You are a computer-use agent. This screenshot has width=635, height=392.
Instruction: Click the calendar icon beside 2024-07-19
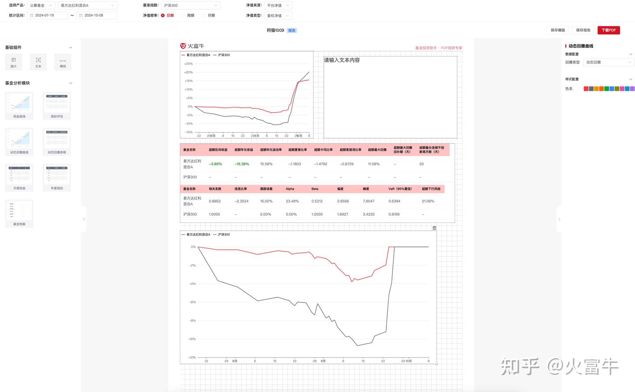click(x=31, y=15)
